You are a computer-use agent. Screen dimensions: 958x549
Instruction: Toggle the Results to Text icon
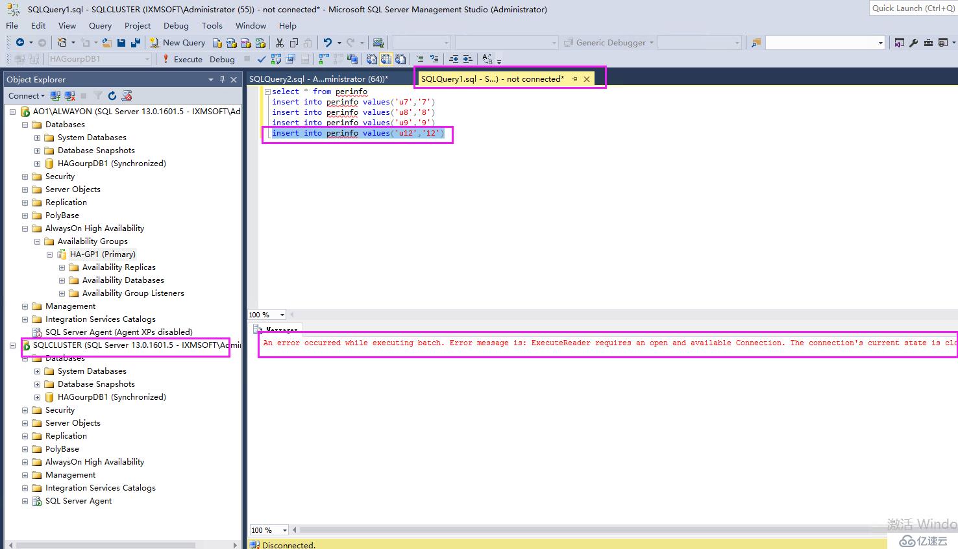372,59
